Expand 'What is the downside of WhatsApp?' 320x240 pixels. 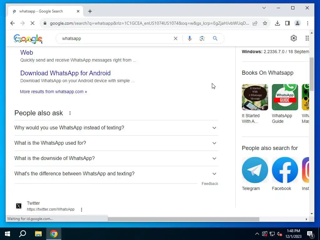point(116,158)
